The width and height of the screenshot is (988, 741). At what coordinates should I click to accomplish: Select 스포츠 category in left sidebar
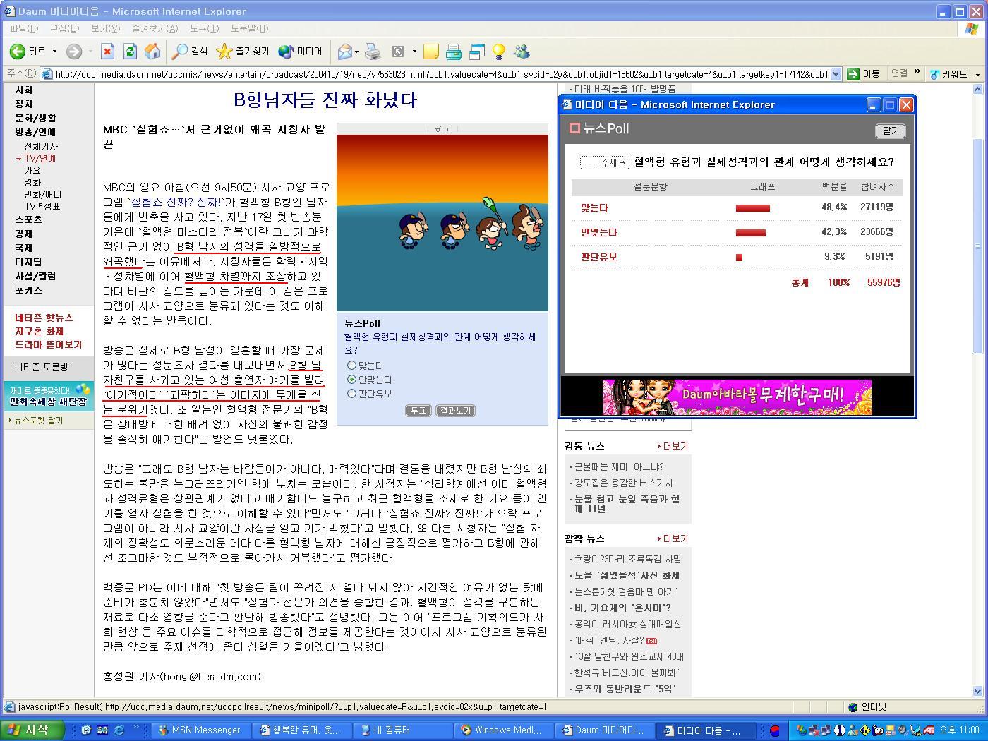coord(28,219)
